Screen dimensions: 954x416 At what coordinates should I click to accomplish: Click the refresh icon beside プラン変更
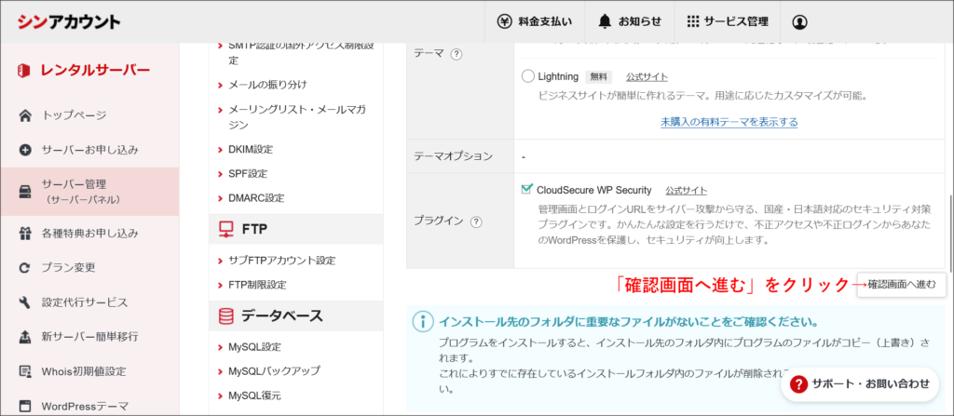pyautogui.click(x=25, y=268)
